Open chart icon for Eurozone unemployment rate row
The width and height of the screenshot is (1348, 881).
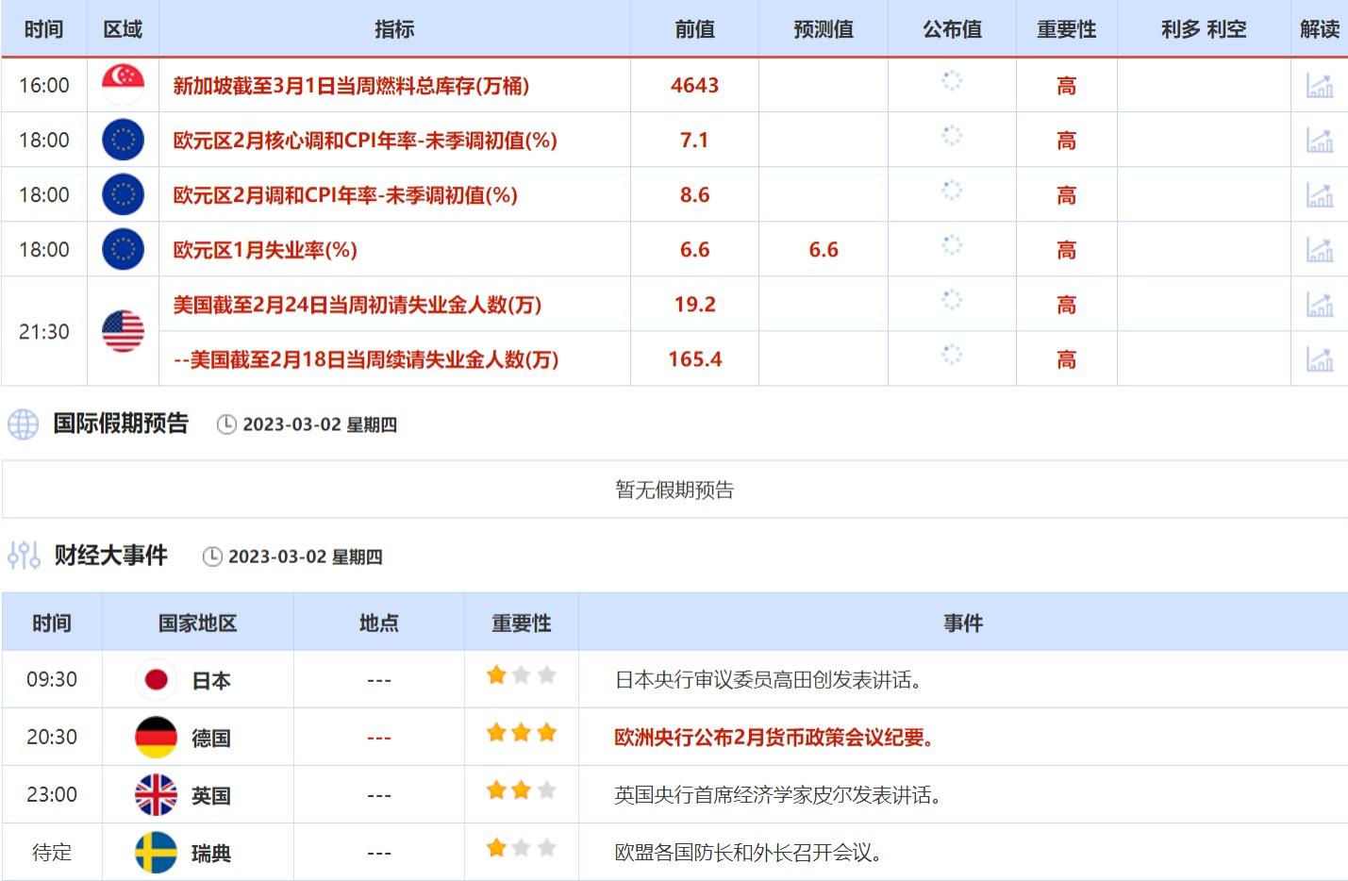click(1319, 250)
